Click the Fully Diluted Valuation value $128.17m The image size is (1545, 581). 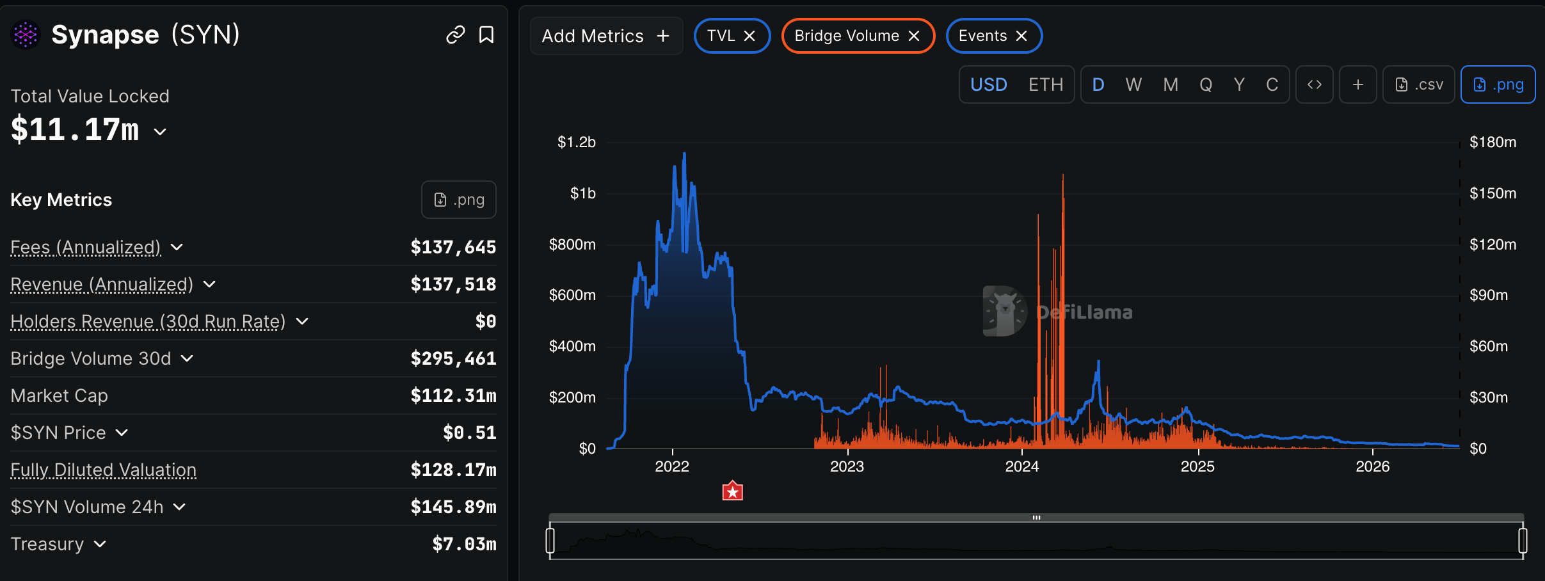(x=453, y=470)
